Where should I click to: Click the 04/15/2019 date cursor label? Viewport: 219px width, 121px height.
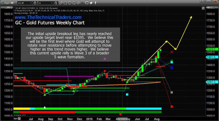[x=122, y=119]
